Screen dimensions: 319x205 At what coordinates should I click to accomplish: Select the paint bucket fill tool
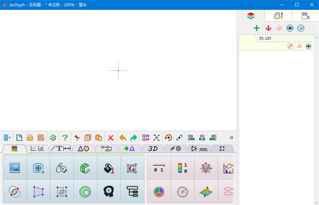click(109, 168)
